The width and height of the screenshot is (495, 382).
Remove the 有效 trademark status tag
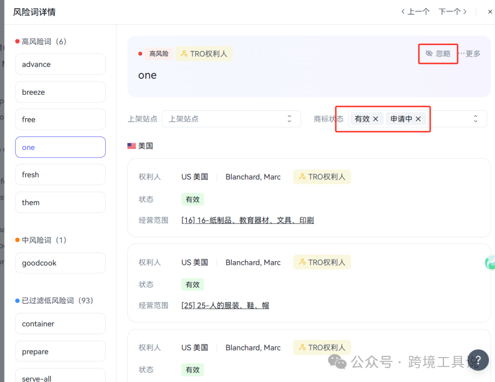[x=376, y=119]
